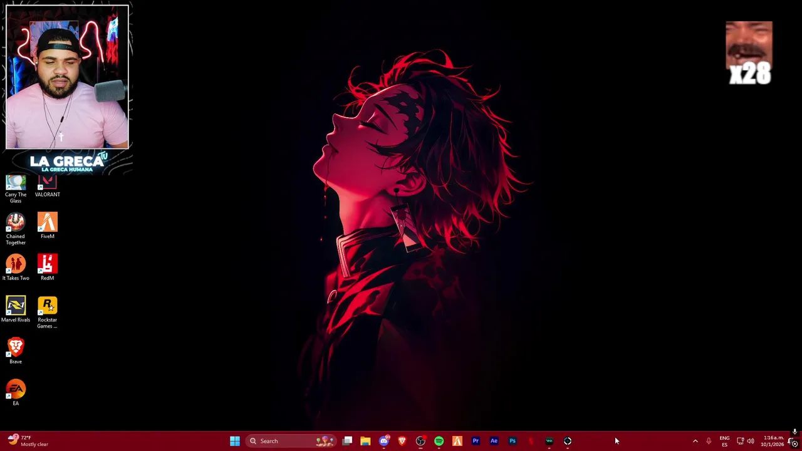Open the Carry The Glass desktop shortcut
802x451 pixels.
(16, 189)
